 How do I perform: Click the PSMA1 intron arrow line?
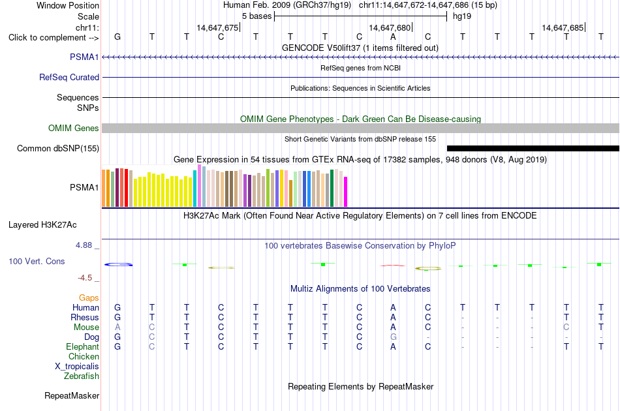[x=361, y=57]
